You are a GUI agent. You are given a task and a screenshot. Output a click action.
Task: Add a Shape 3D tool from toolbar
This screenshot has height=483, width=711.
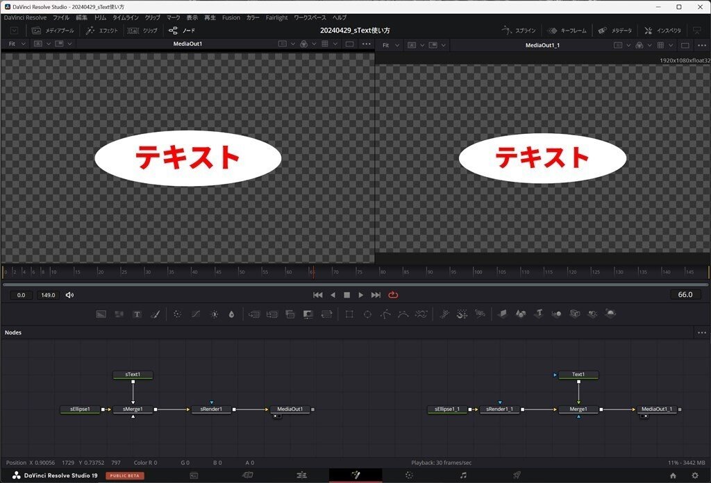[521, 314]
